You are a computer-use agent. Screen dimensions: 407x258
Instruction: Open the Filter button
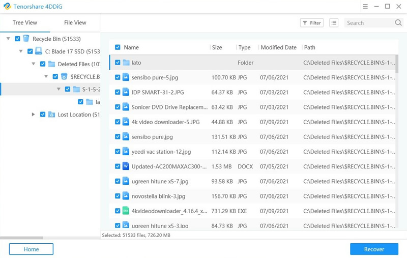(x=312, y=23)
